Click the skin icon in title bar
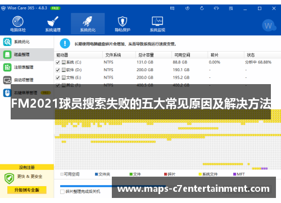Screen dimensions: 281x203 [x=216, y=8]
